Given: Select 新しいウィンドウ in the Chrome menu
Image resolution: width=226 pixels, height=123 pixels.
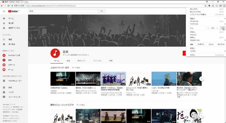Looking at the screenshot, I should 206,12.
